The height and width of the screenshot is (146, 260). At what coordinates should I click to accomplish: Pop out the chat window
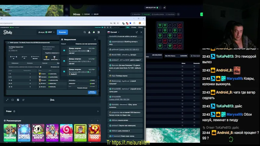click(x=137, y=32)
